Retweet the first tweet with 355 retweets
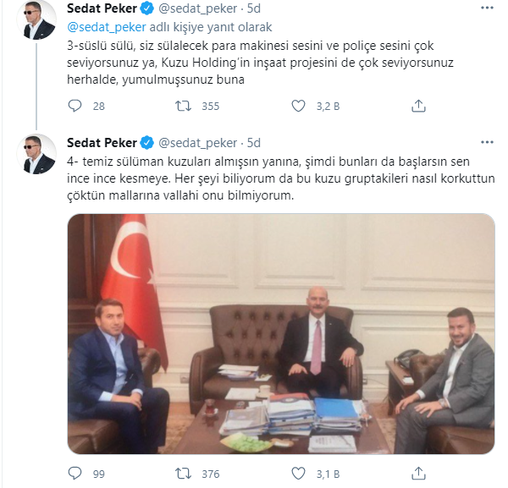 tap(183, 106)
